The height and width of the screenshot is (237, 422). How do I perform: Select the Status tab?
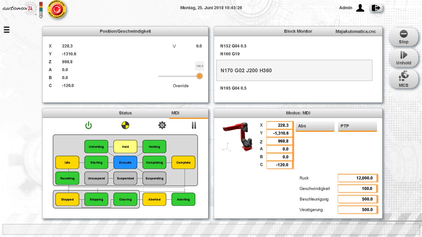pyautogui.click(x=125, y=113)
